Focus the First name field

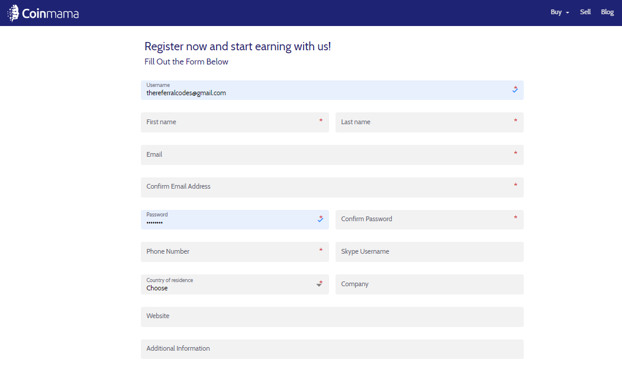pos(235,122)
